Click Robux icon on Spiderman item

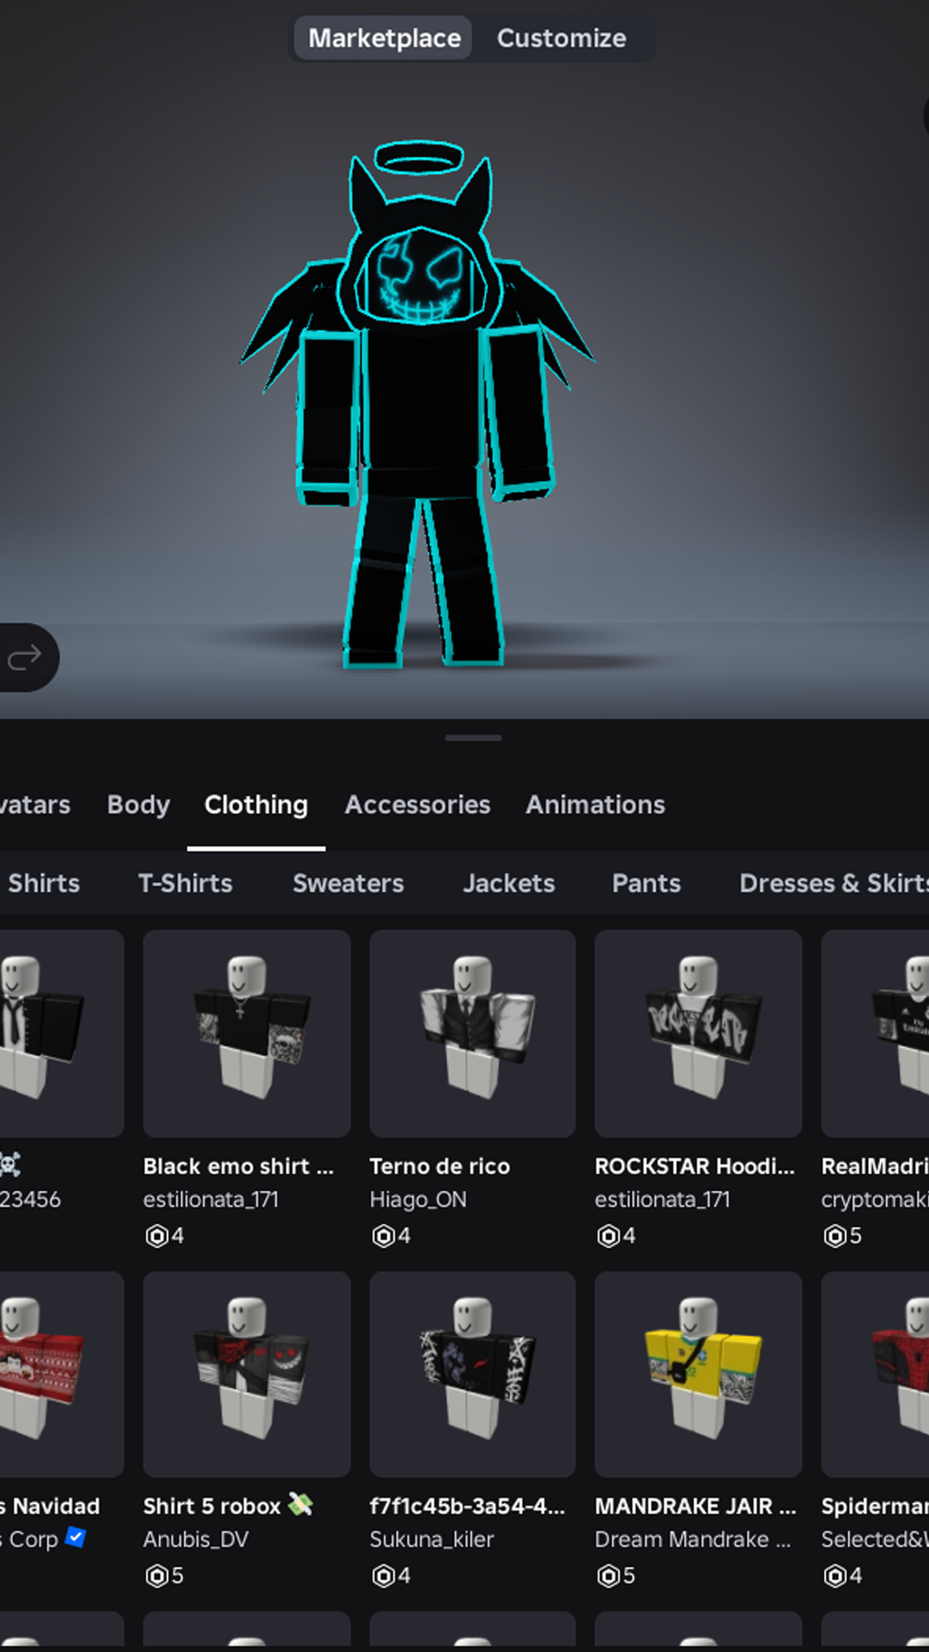pyautogui.click(x=834, y=1576)
